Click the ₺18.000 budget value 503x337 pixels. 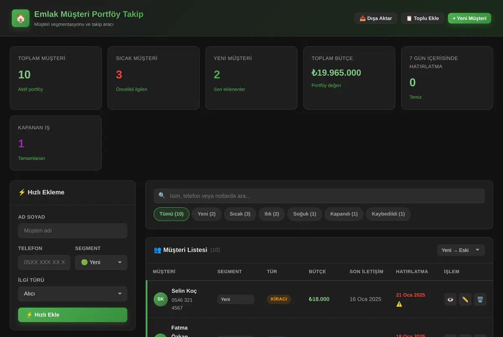point(319,299)
